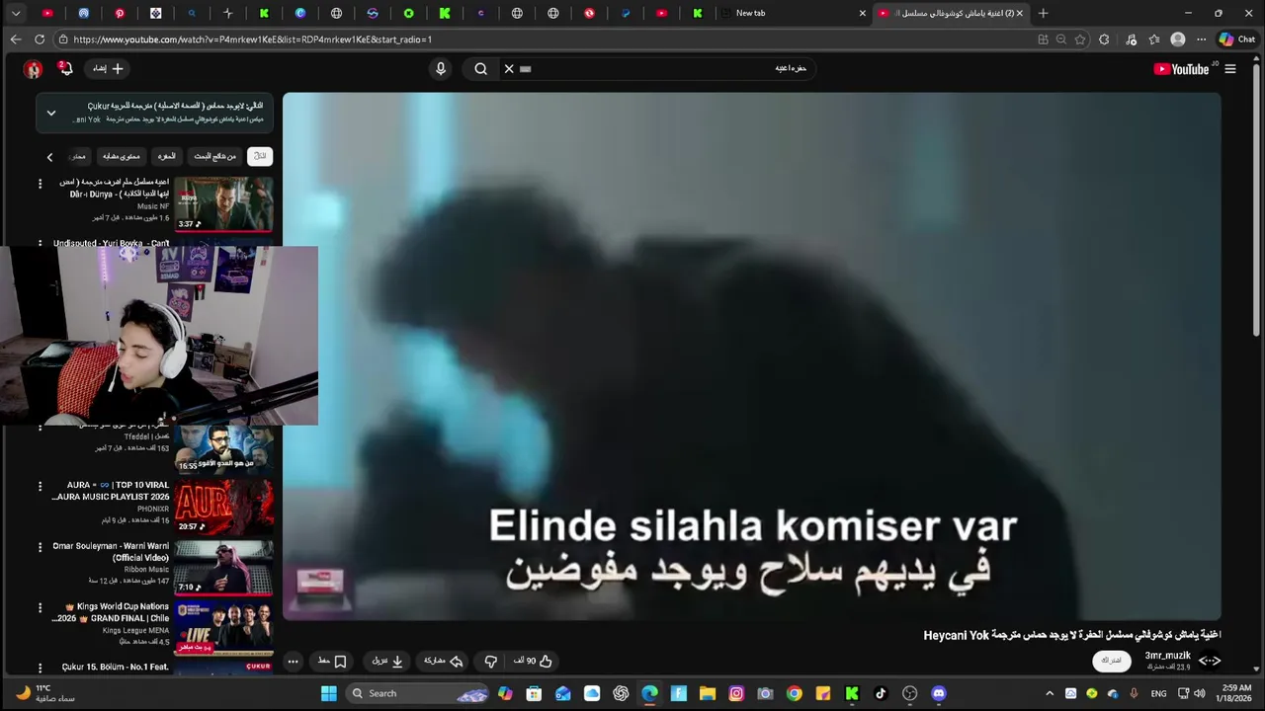Dislike the video with thumbs-down icon
This screenshot has height=711, width=1265.
(x=490, y=661)
